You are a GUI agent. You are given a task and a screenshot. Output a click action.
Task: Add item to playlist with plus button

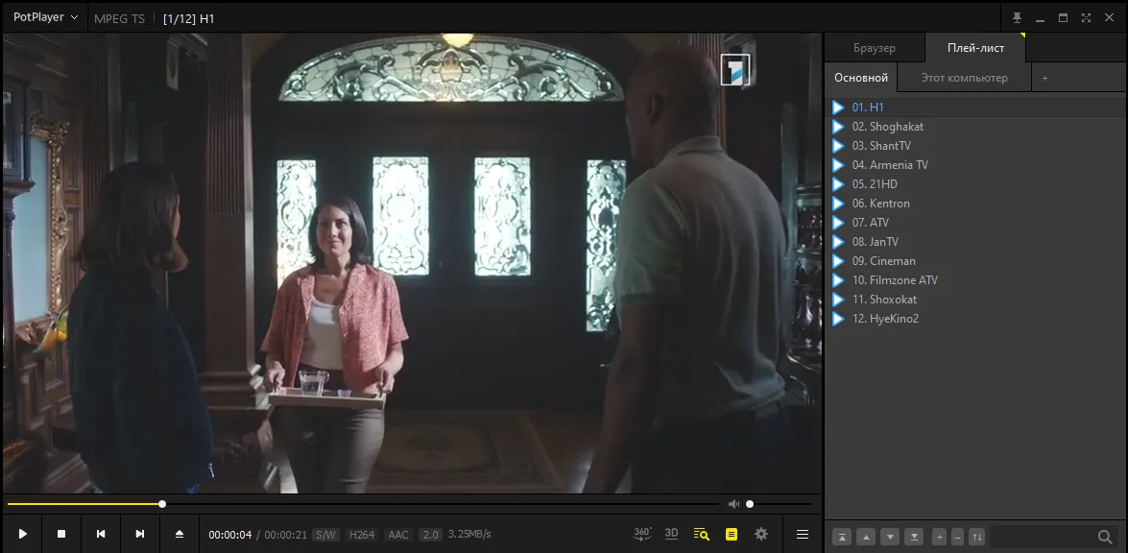pyautogui.click(x=939, y=537)
